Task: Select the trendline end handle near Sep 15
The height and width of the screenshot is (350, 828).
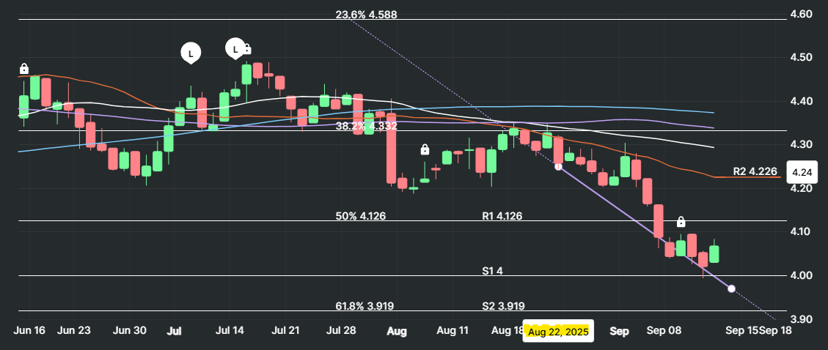Action: [x=731, y=288]
